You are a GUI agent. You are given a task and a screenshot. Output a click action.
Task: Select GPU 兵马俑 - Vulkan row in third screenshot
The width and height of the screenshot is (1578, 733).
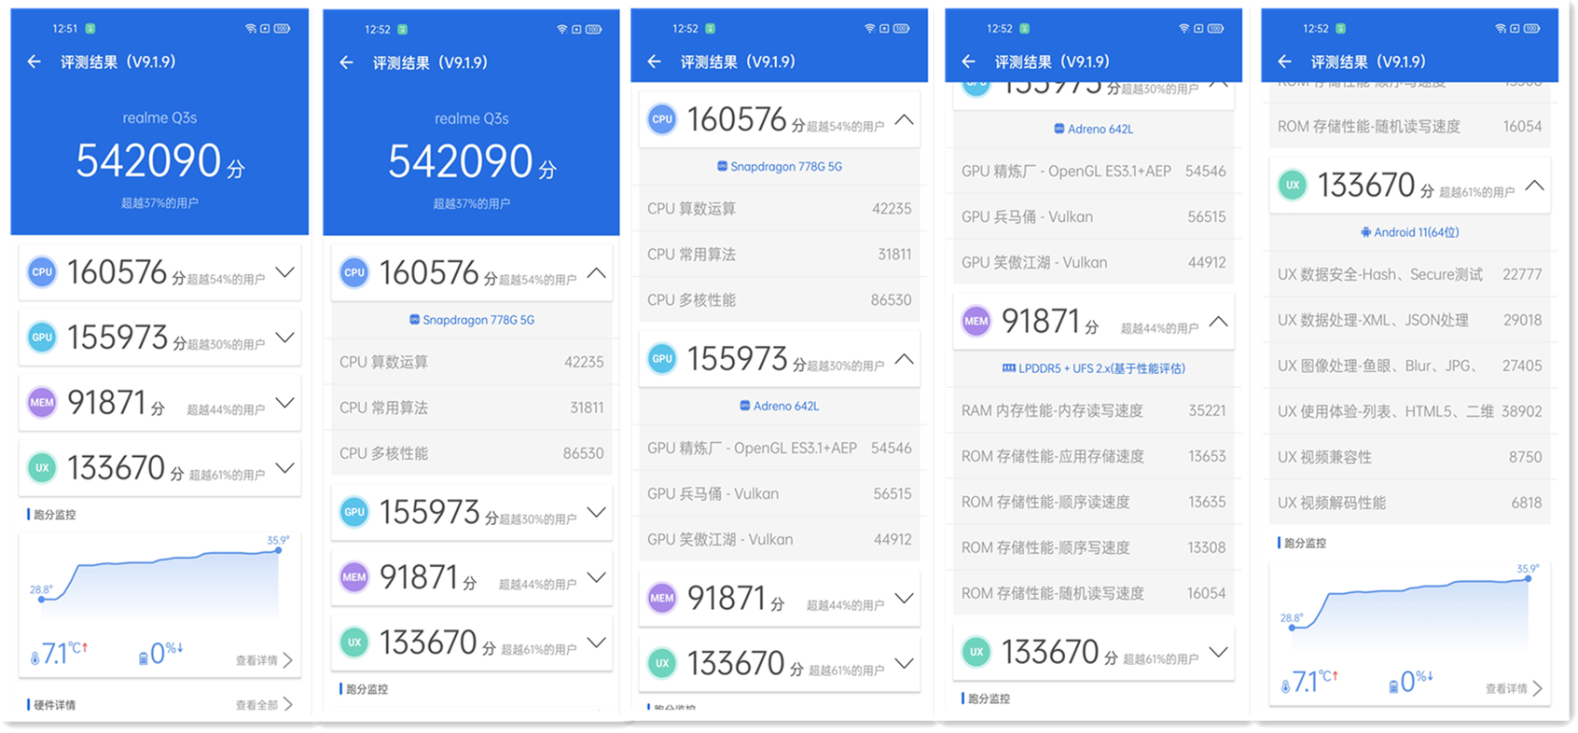(780, 494)
